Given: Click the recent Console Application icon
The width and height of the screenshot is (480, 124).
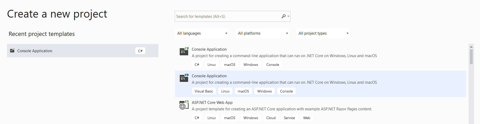Looking at the screenshot, I should point(12,51).
